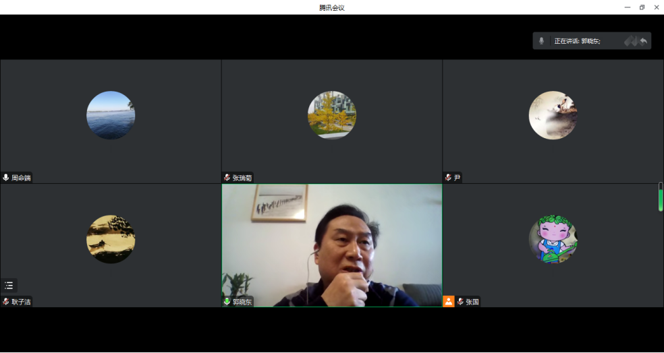Viewport: 664px width, 353px height.
Task: Select the lake avatar of 周命瑞
Action: pyautogui.click(x=111, y=115)
